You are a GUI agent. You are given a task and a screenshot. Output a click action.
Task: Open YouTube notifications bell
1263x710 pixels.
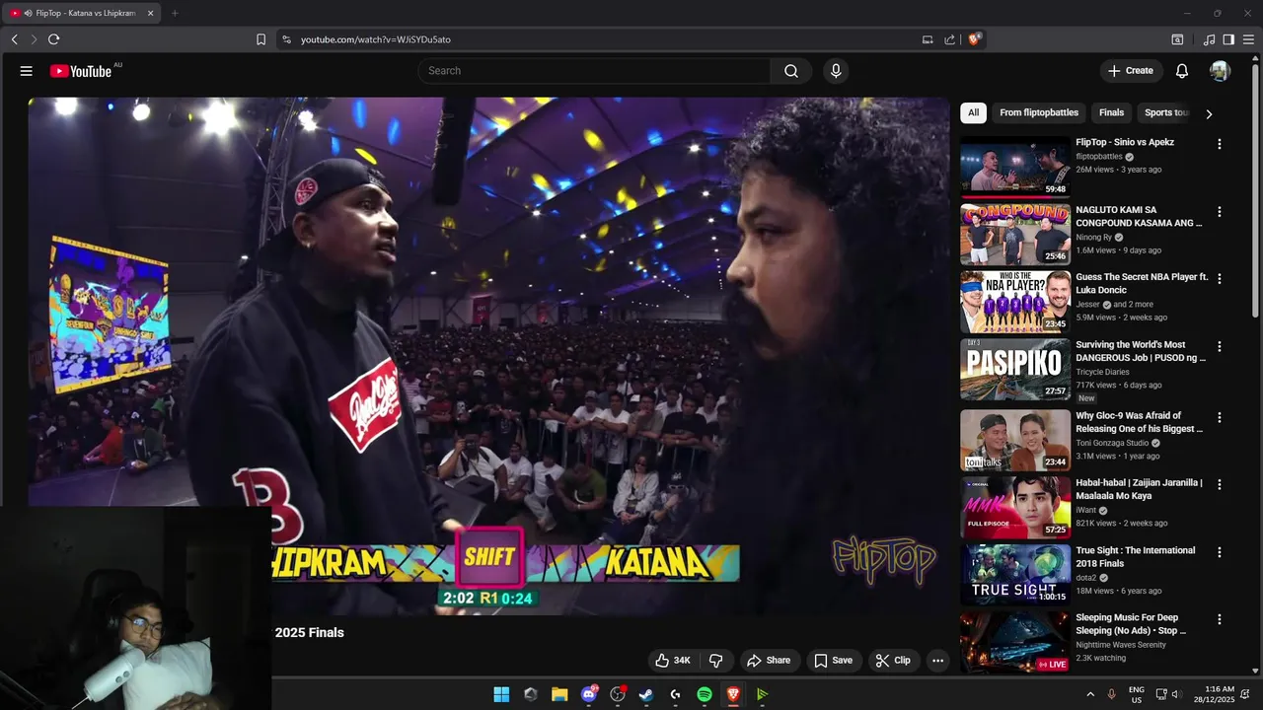coord(1182,71)
